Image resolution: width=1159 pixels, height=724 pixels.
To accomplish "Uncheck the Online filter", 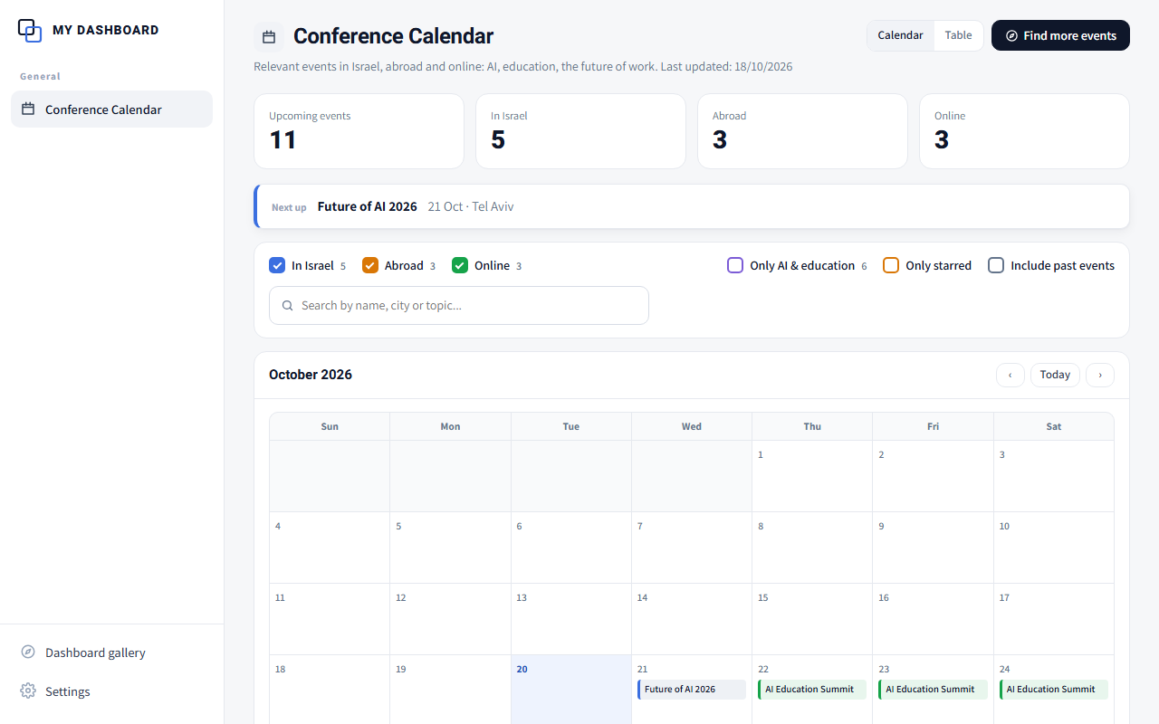I will pos(460,265).
